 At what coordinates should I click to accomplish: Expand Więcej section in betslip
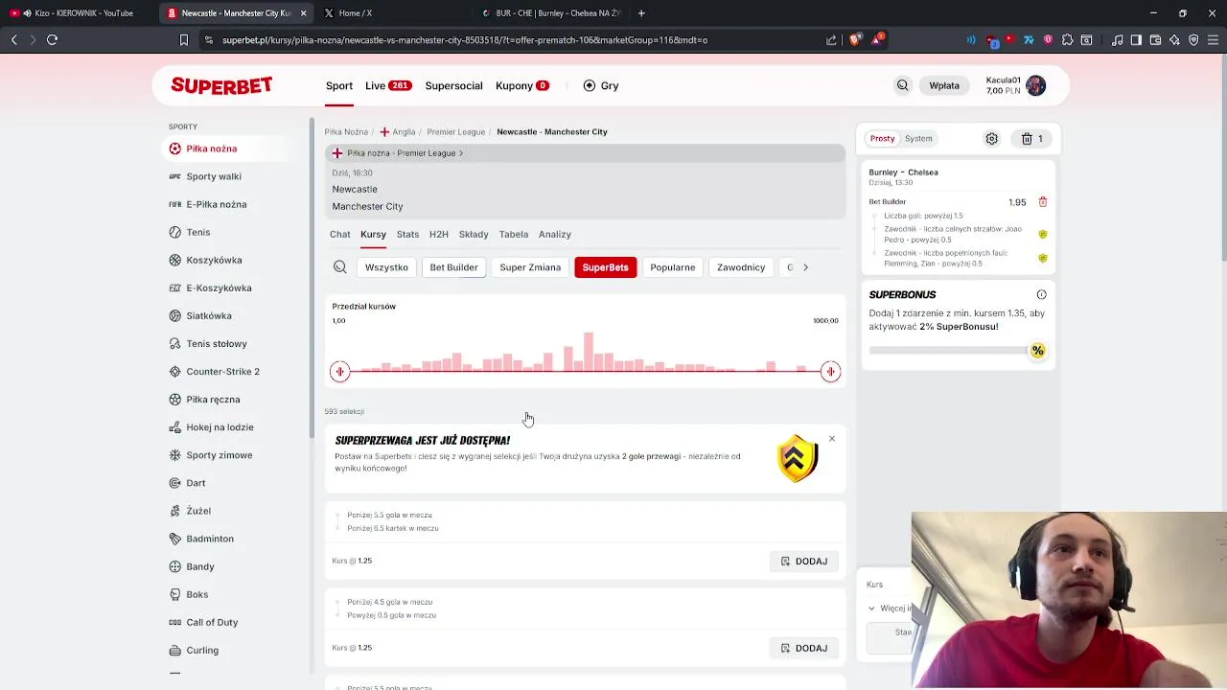(889, 609)
